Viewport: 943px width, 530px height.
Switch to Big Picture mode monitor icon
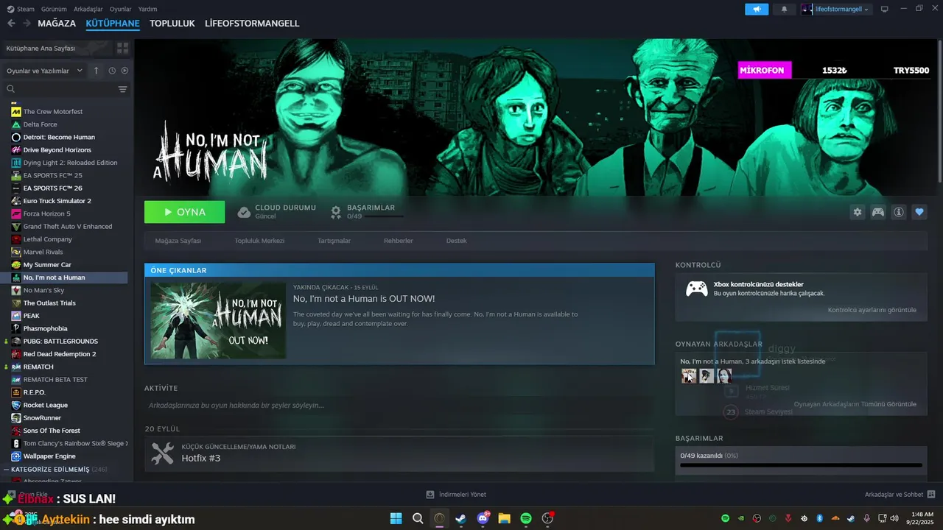click(884, 9)
